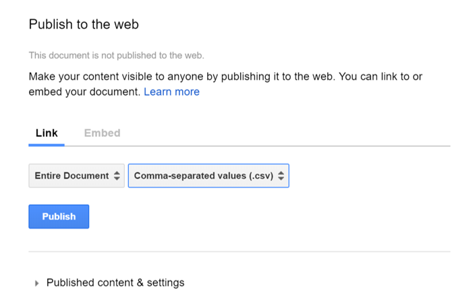Click the word settings in bottom section

pos(165,282)
